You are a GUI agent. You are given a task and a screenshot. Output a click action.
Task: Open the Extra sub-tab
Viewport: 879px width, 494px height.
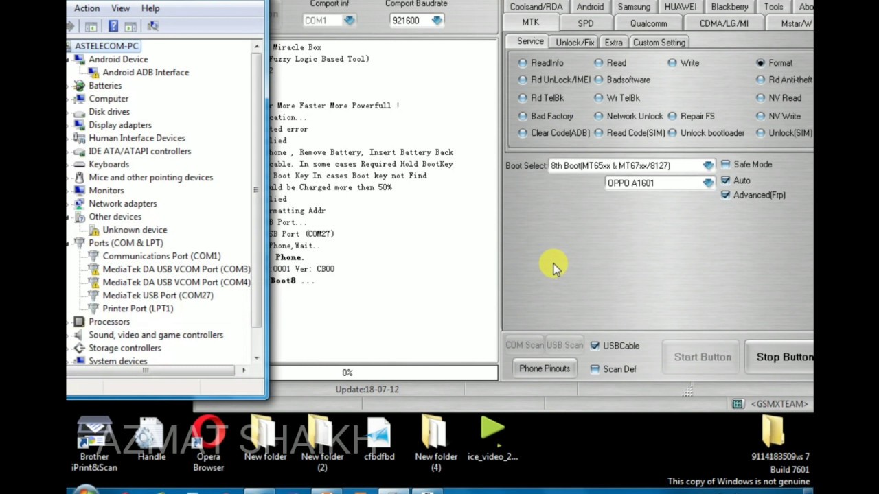614,43
